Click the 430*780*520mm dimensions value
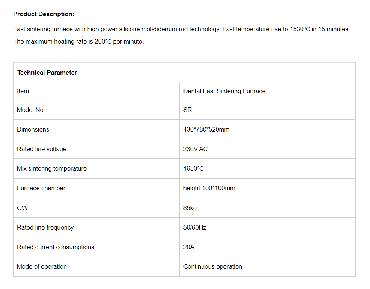Image resolution: width=370 pixels, height=289 pixels. click(x=206, y=129)
